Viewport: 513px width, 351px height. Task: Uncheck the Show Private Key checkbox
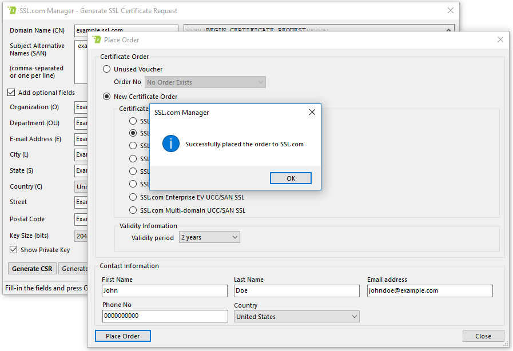coord(13,250)
